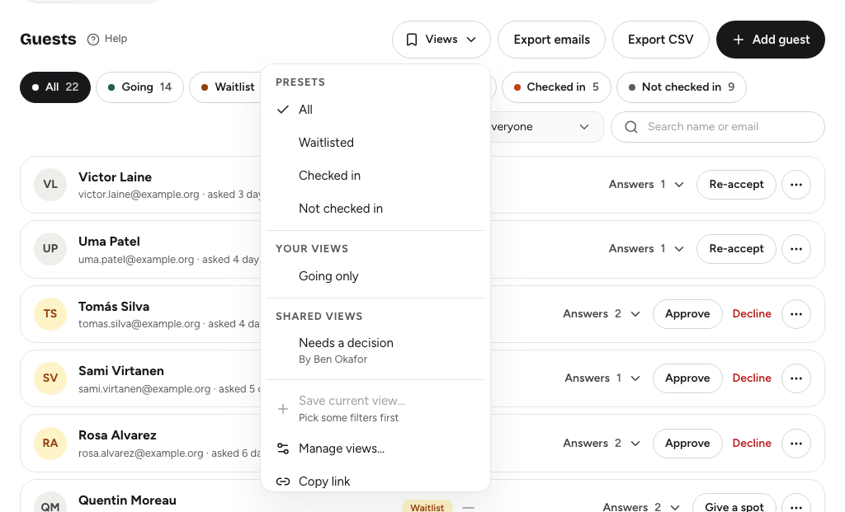Open more options for Sami Virtanen

tap(796, 378)
